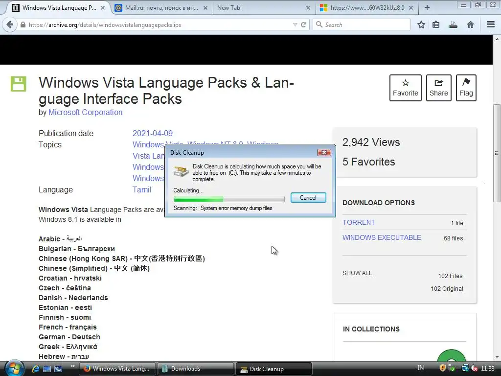501x376 pixels.
Task: Click the Disk Cleanup drive brush icon
Action: [x=181, y=171]
